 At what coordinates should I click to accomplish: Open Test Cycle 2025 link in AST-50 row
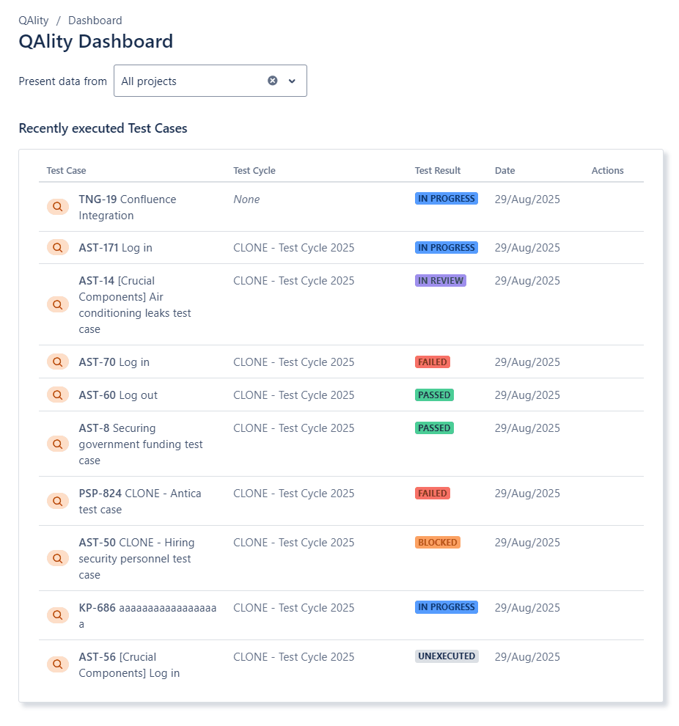point(293,542)
